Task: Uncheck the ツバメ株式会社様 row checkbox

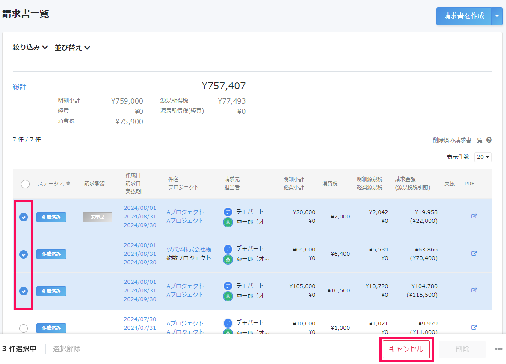Action: (x=23, y=254)
